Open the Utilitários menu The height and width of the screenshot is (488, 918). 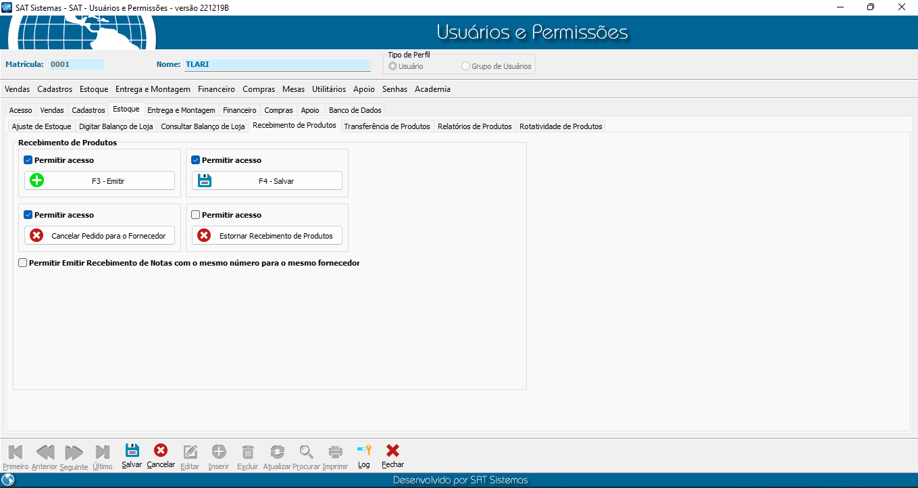[x=329, y=89]
